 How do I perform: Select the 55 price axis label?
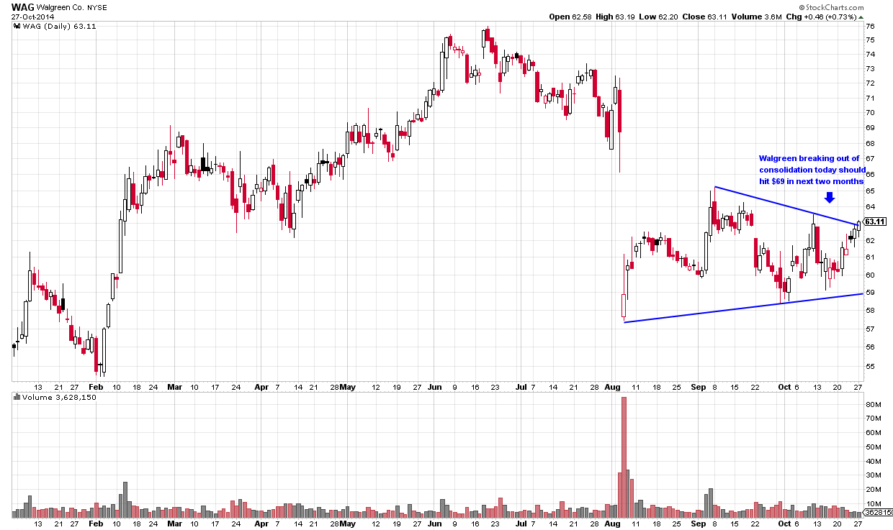tap(870, 366)
